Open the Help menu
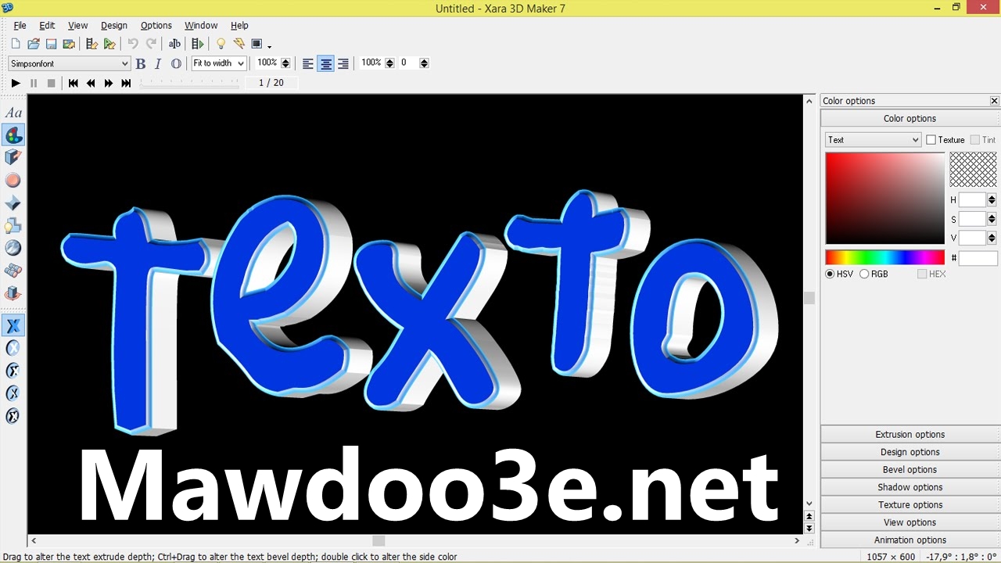Viewport: 1001px width, 563px height. 239,26
